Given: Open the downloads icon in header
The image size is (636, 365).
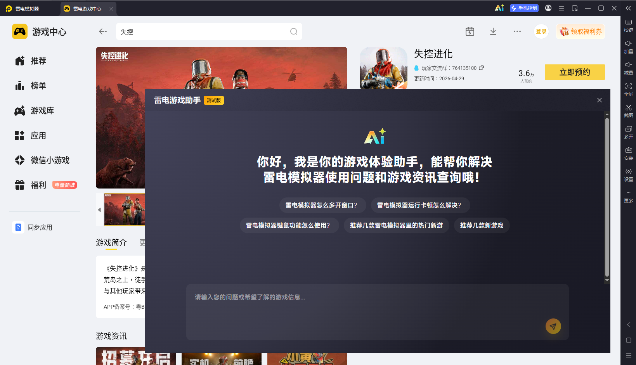Looking at the screenshot, I should 493,31.
